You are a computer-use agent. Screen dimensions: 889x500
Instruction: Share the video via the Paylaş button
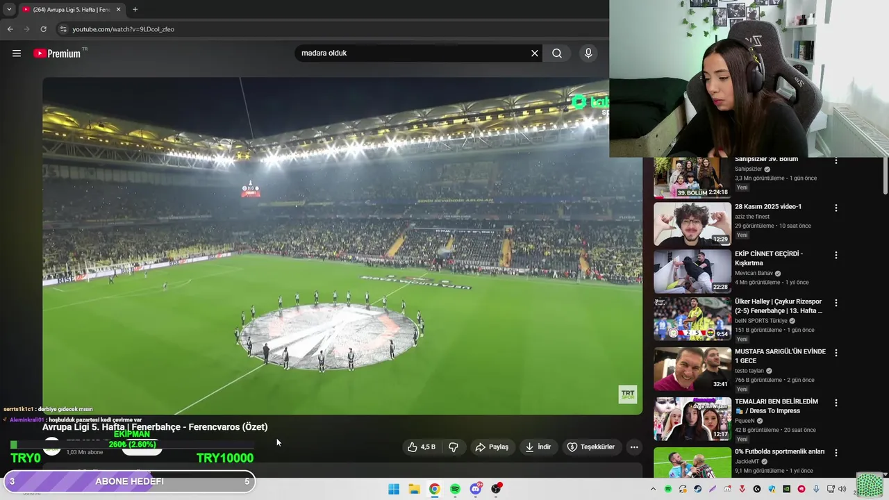[x=492, y=447]
